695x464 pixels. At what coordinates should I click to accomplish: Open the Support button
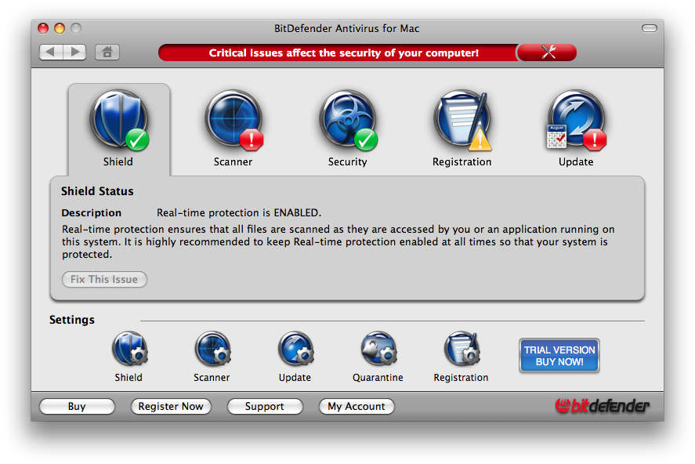[x=265, y=406]
